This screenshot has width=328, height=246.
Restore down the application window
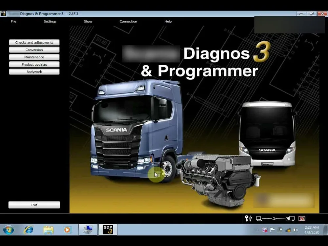point(312,14)
